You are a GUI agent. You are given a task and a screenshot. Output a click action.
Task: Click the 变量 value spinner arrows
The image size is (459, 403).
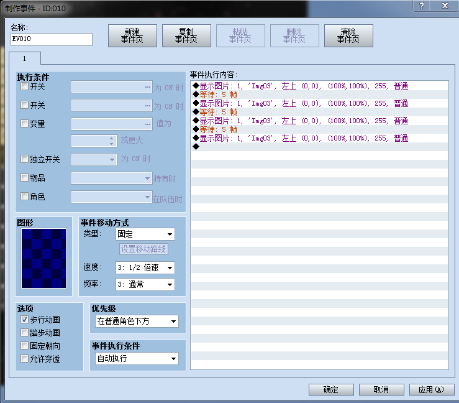(112, 141)
